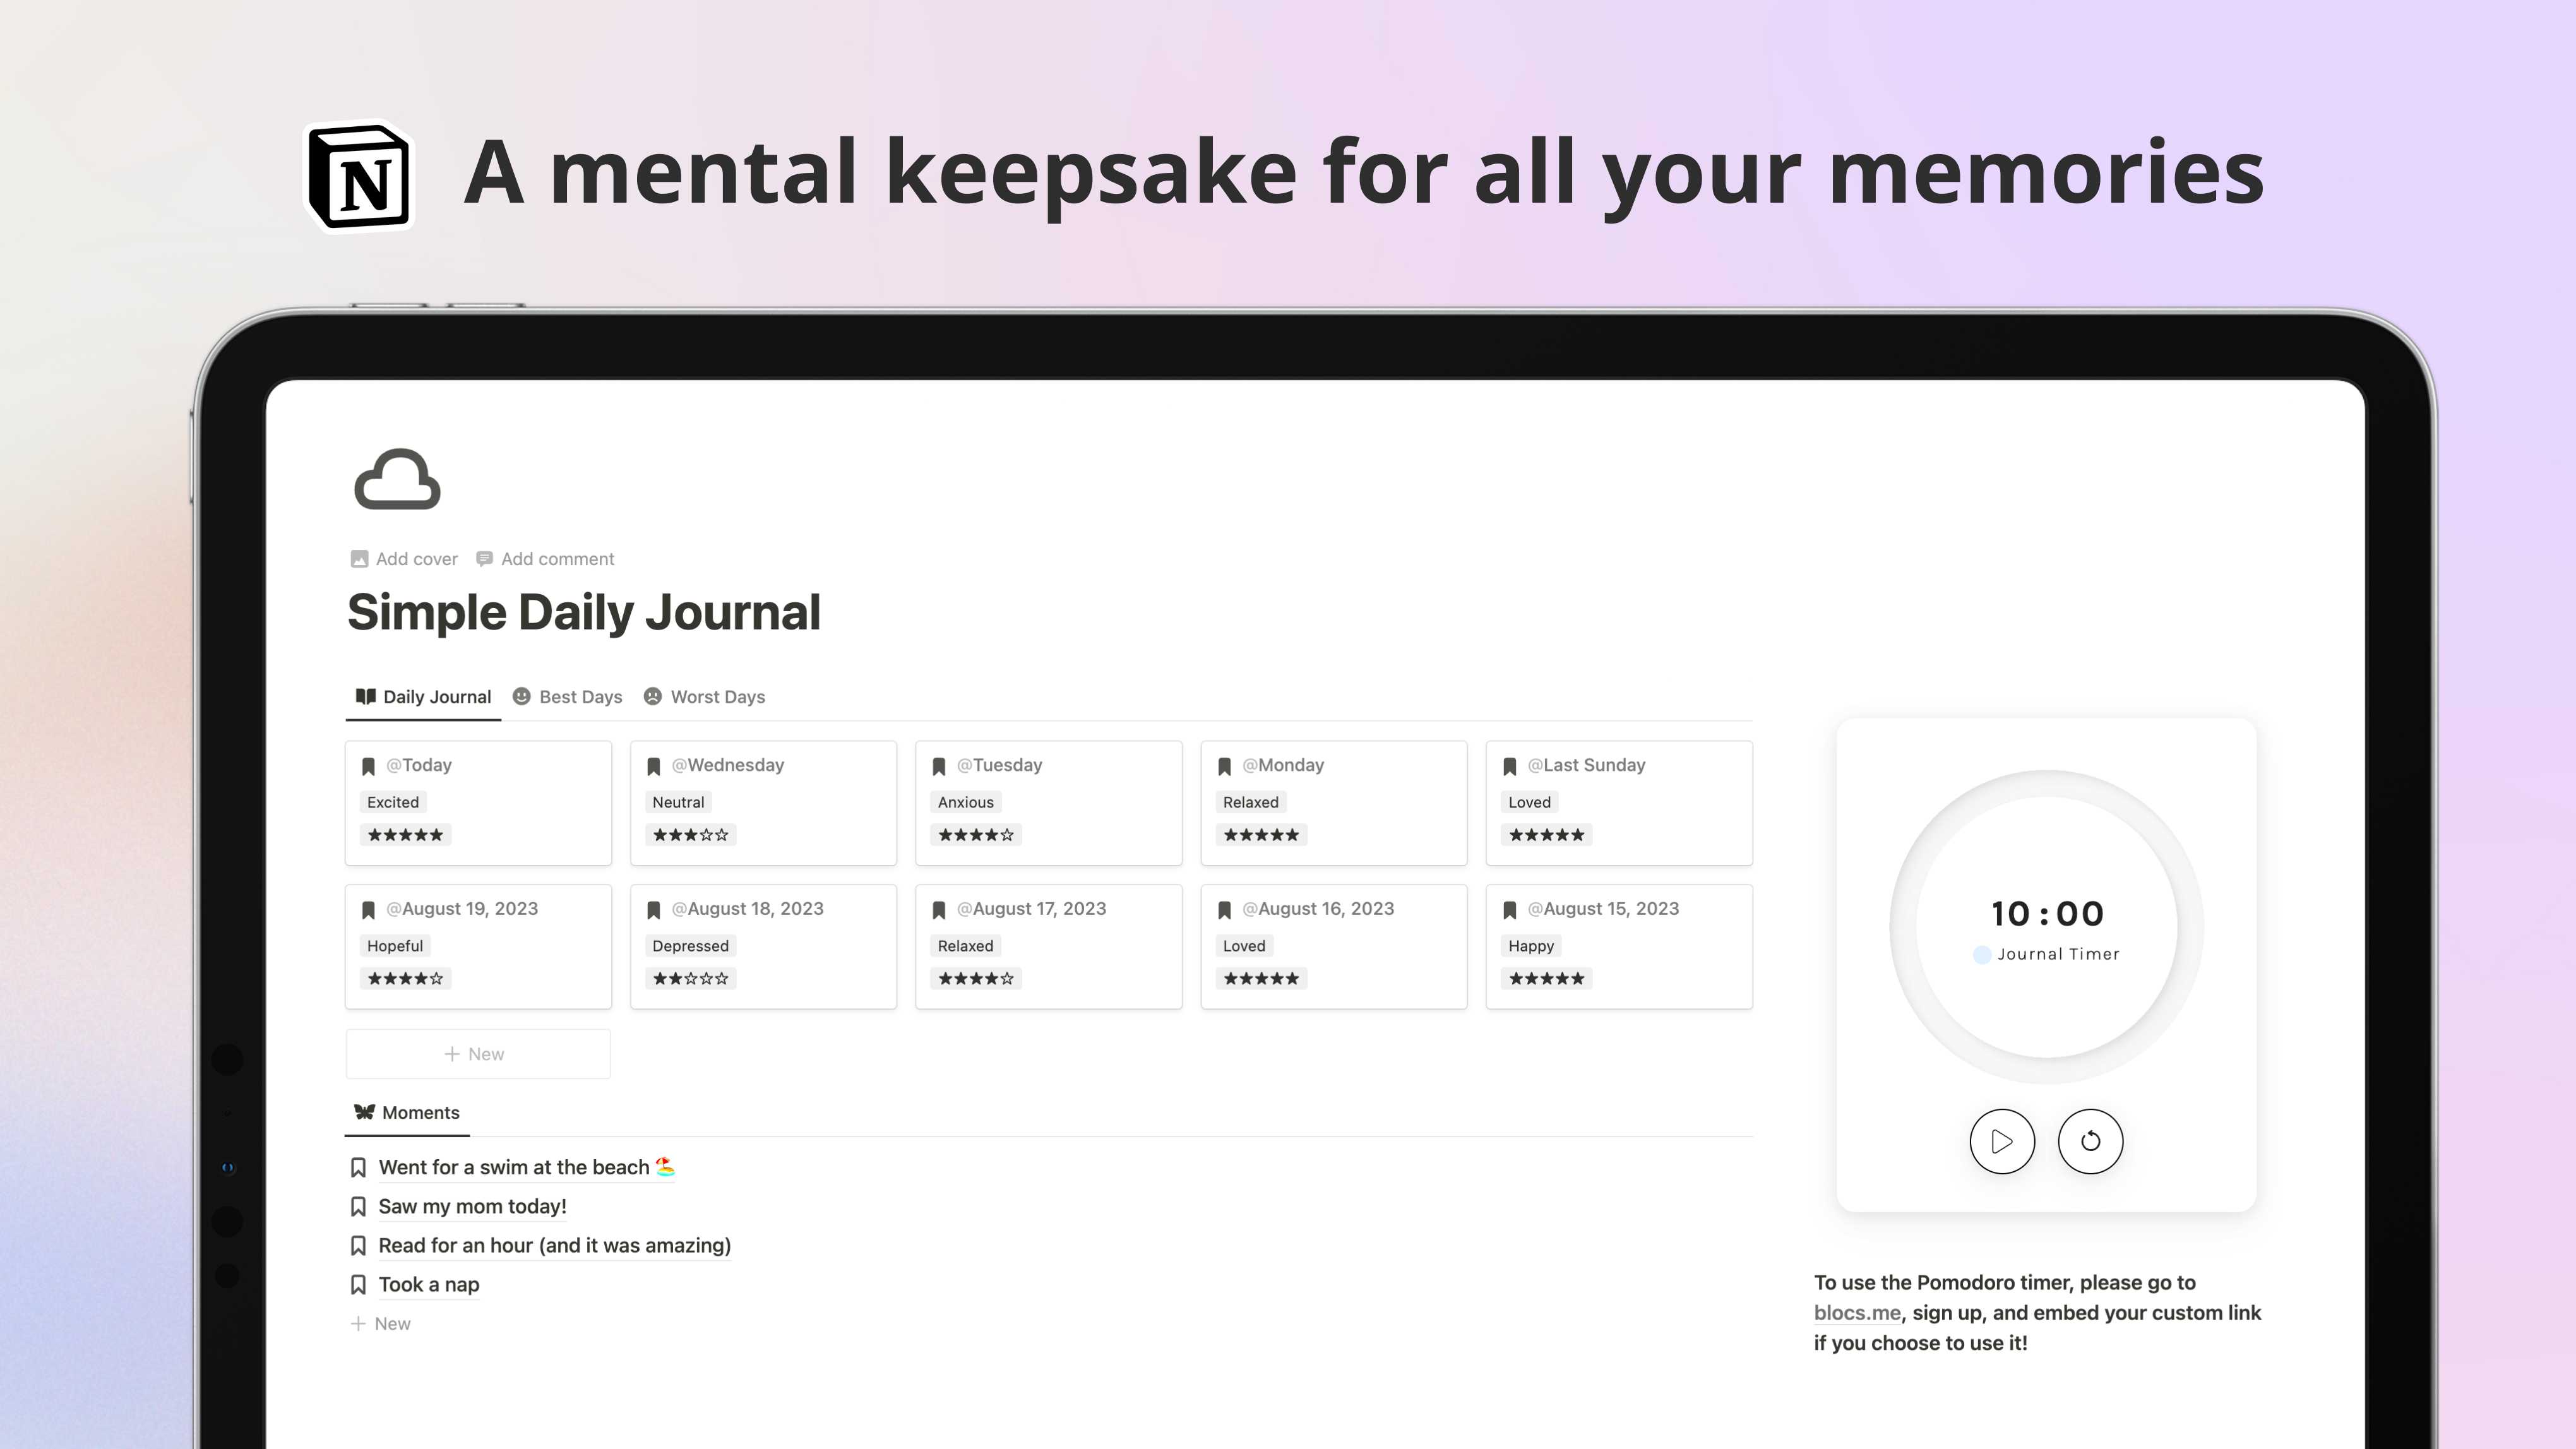Click the New button below the journal cards
2576x1449 pixels.
click(477, 1053)
